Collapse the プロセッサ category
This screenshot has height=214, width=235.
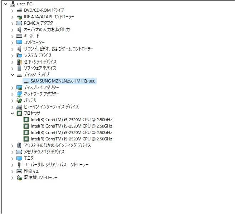tap(13, 113)
